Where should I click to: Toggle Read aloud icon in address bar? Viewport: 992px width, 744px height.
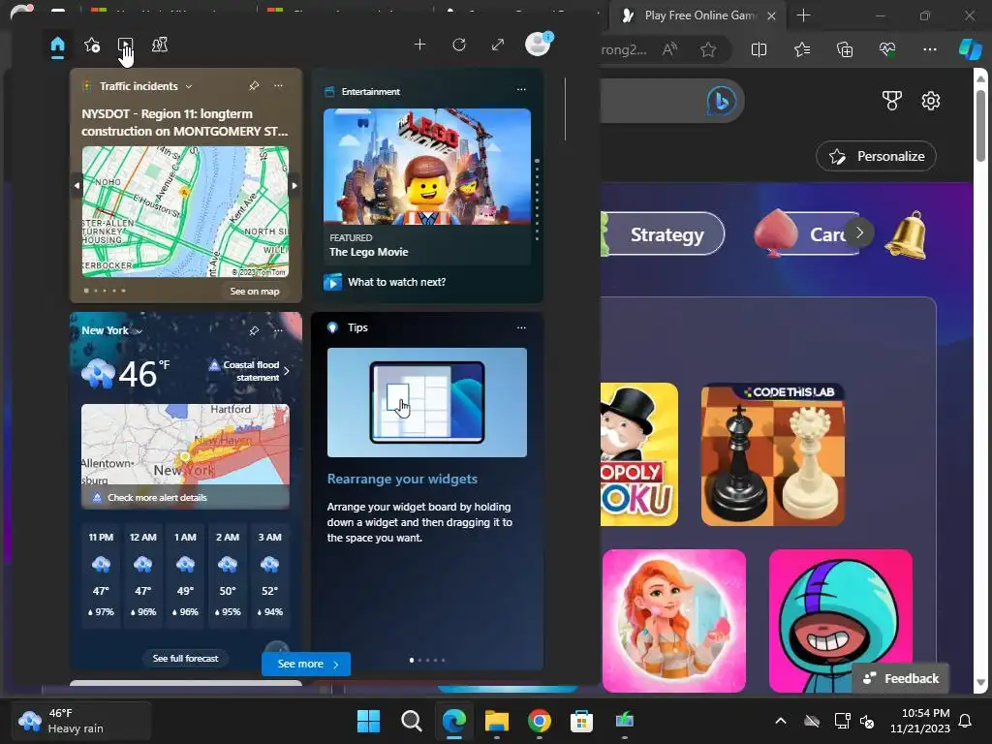click(669, 49)
